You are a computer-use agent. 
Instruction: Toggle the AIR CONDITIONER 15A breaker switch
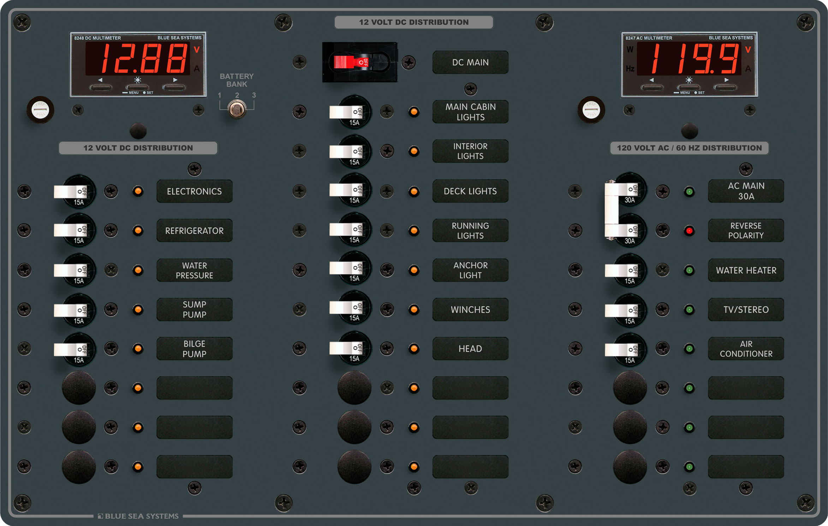(x=622, y=350)
